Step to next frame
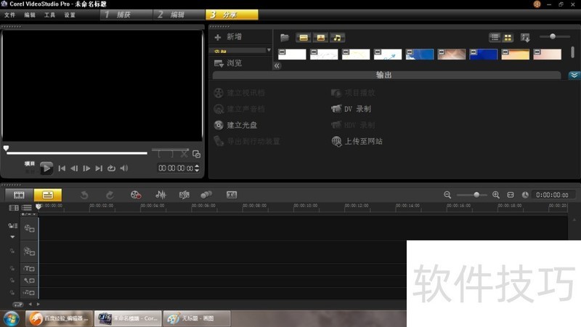581x327 pixels. (x=86, y=169)
